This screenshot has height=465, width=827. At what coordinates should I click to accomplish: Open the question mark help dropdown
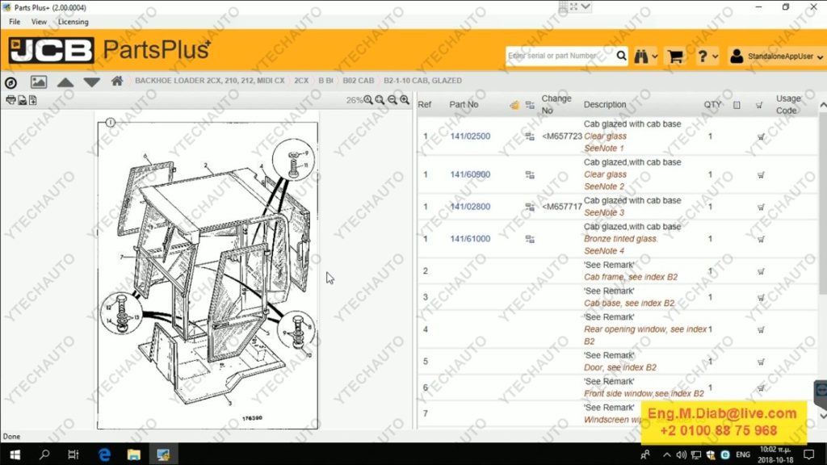coord(707,56)
